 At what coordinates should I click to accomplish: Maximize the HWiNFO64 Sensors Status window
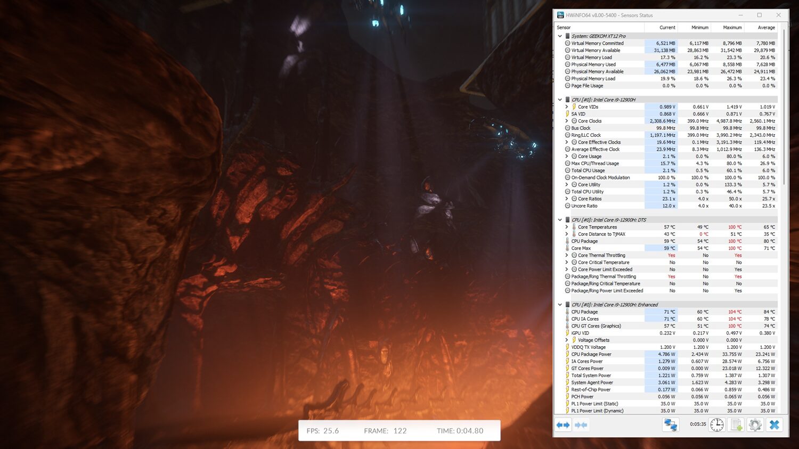tap(760, 15)
